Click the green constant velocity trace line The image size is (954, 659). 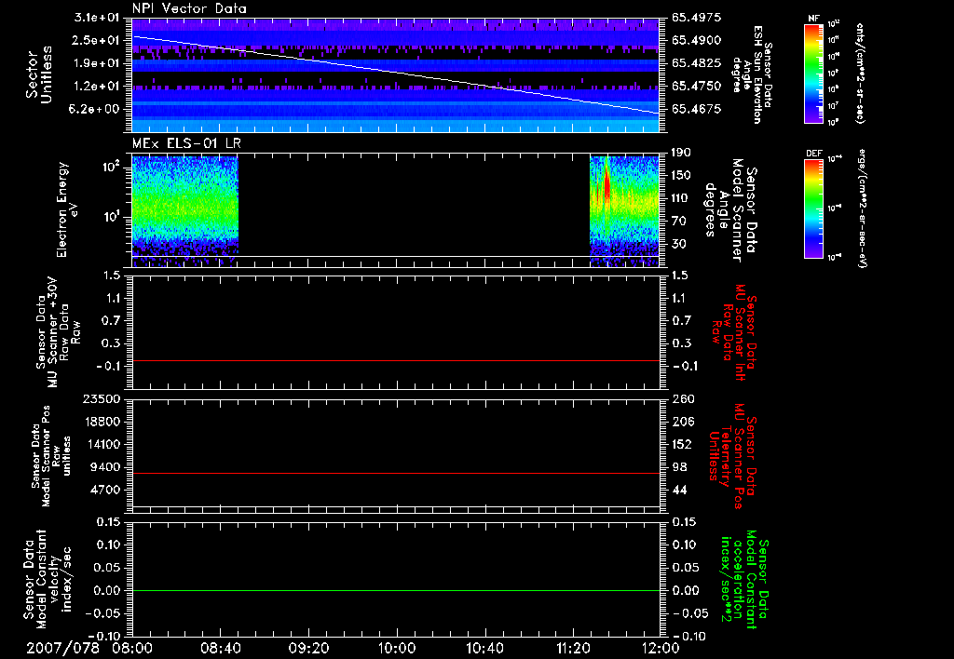396,591
